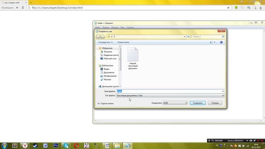Open Steam from the taskbar
Viewport: 265px width, 149px height.
point(35,146)
